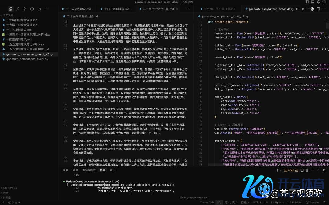The height and width of the screenshot is (205, 329).
Task: Expand the NOTEPADS section
Action: [x=10, y=188]
